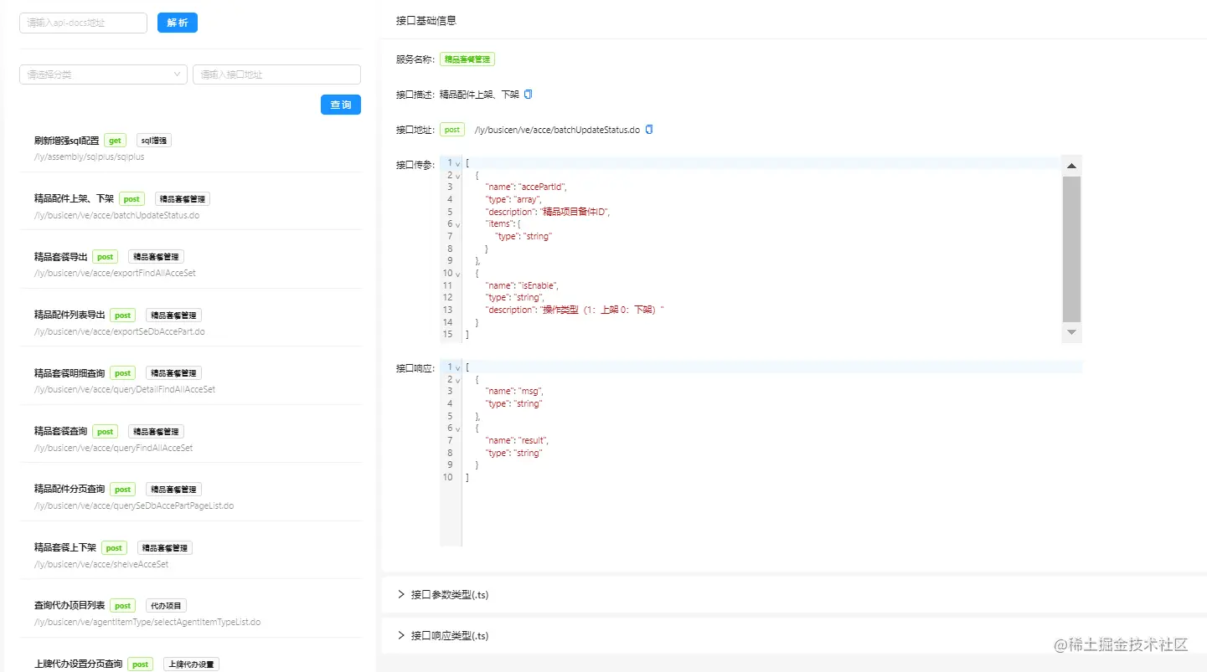Click the 查询 button

click(x=341, y=105)
